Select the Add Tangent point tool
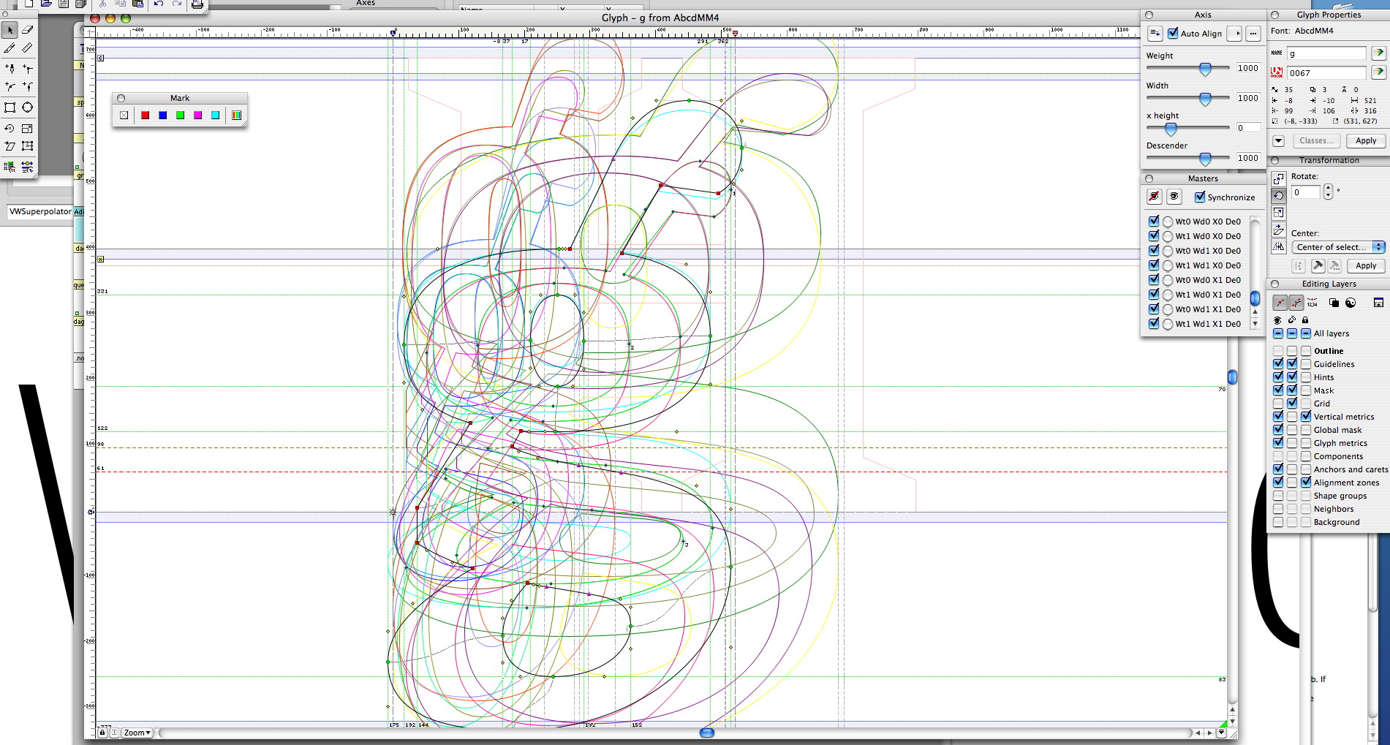The image size is (1390, 745). click(28, 86)
